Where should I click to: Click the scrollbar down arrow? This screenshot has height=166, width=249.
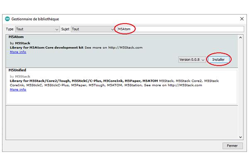pos(240,137)
